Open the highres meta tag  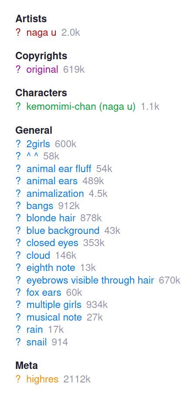[x=42, y=379]
